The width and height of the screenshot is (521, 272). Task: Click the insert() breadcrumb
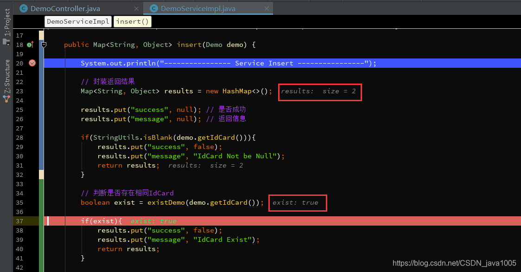click(132, 21)
